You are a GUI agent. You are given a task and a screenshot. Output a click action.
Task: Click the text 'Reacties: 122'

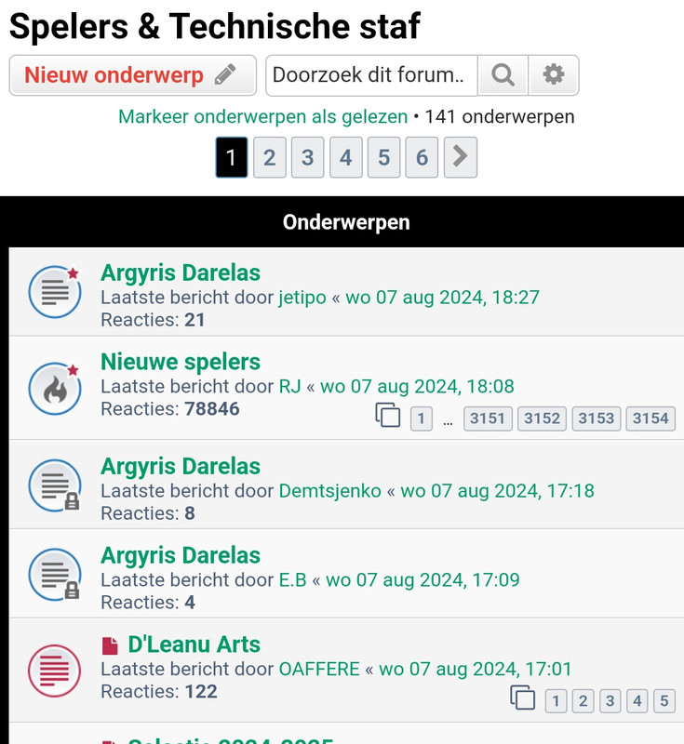[x=159, y=692]
